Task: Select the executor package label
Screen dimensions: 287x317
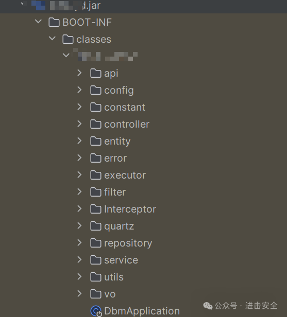Action: coord(125,175)
